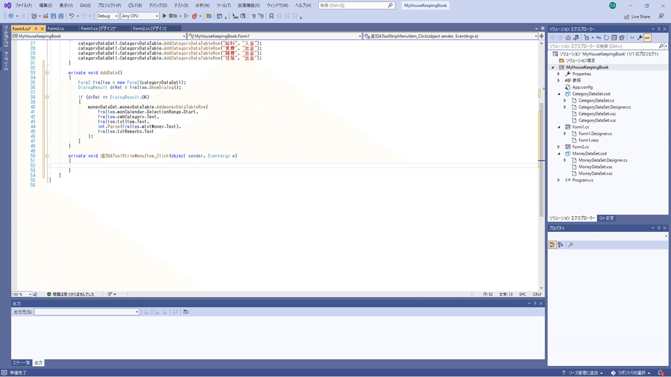Image resolution: width=671 pixels, height=377 pixels.
Task: Click the Categorized view icon in Properties panel
Action: 552,245
